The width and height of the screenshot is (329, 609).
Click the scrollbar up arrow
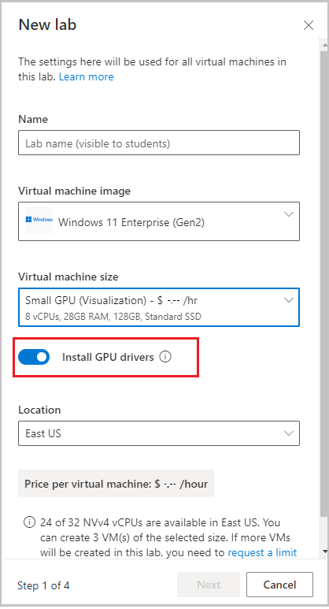coord(325,46)
